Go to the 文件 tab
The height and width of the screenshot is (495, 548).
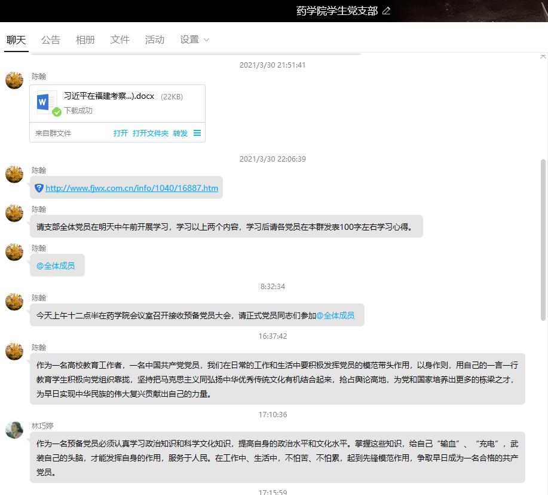(120, 40)
